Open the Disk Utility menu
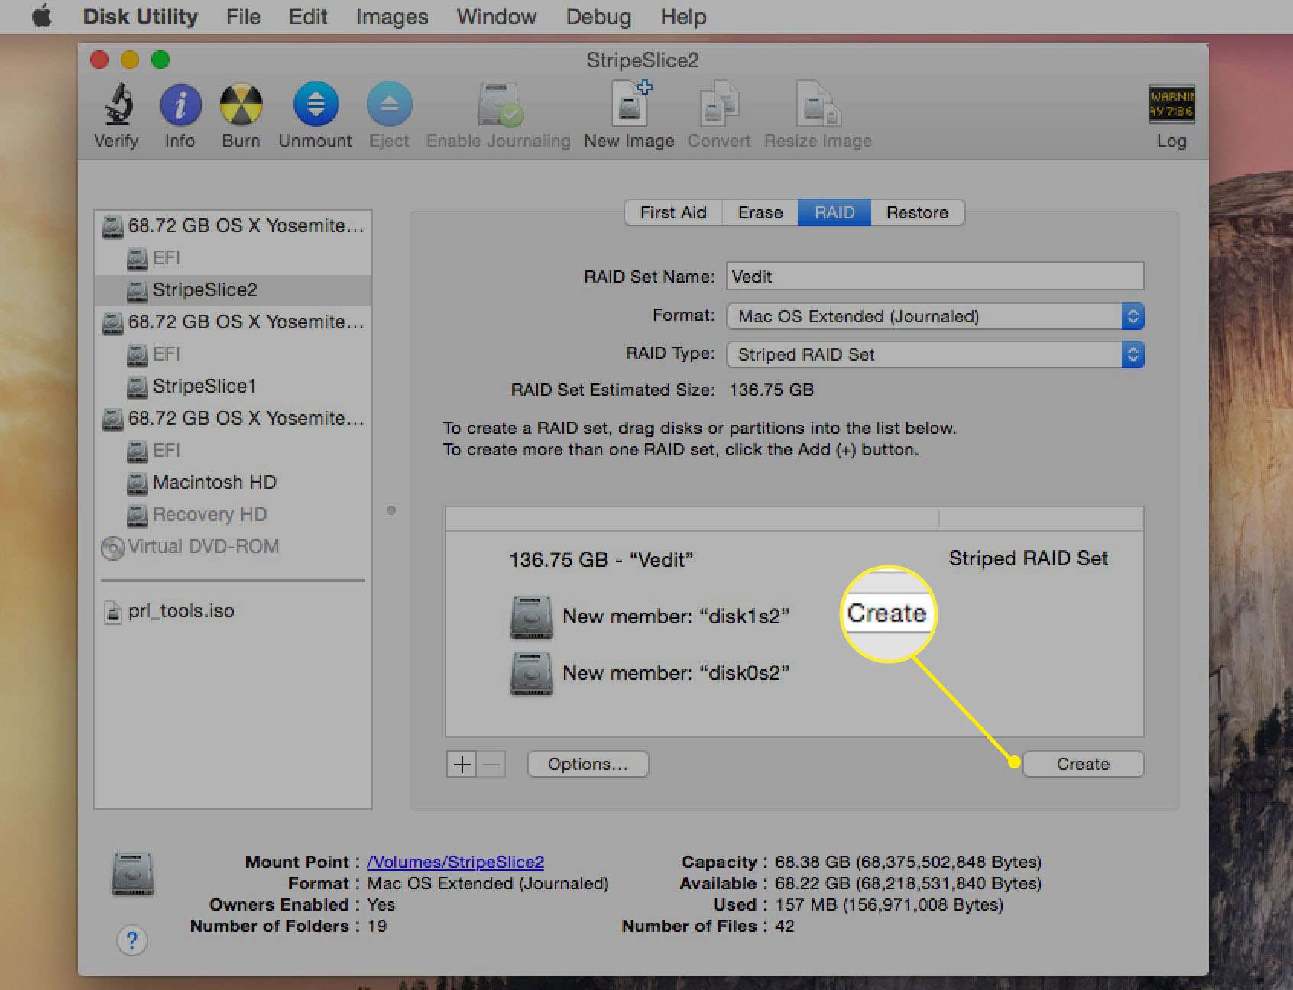The height and width of the screenshot is (990, 1293). 140,16
